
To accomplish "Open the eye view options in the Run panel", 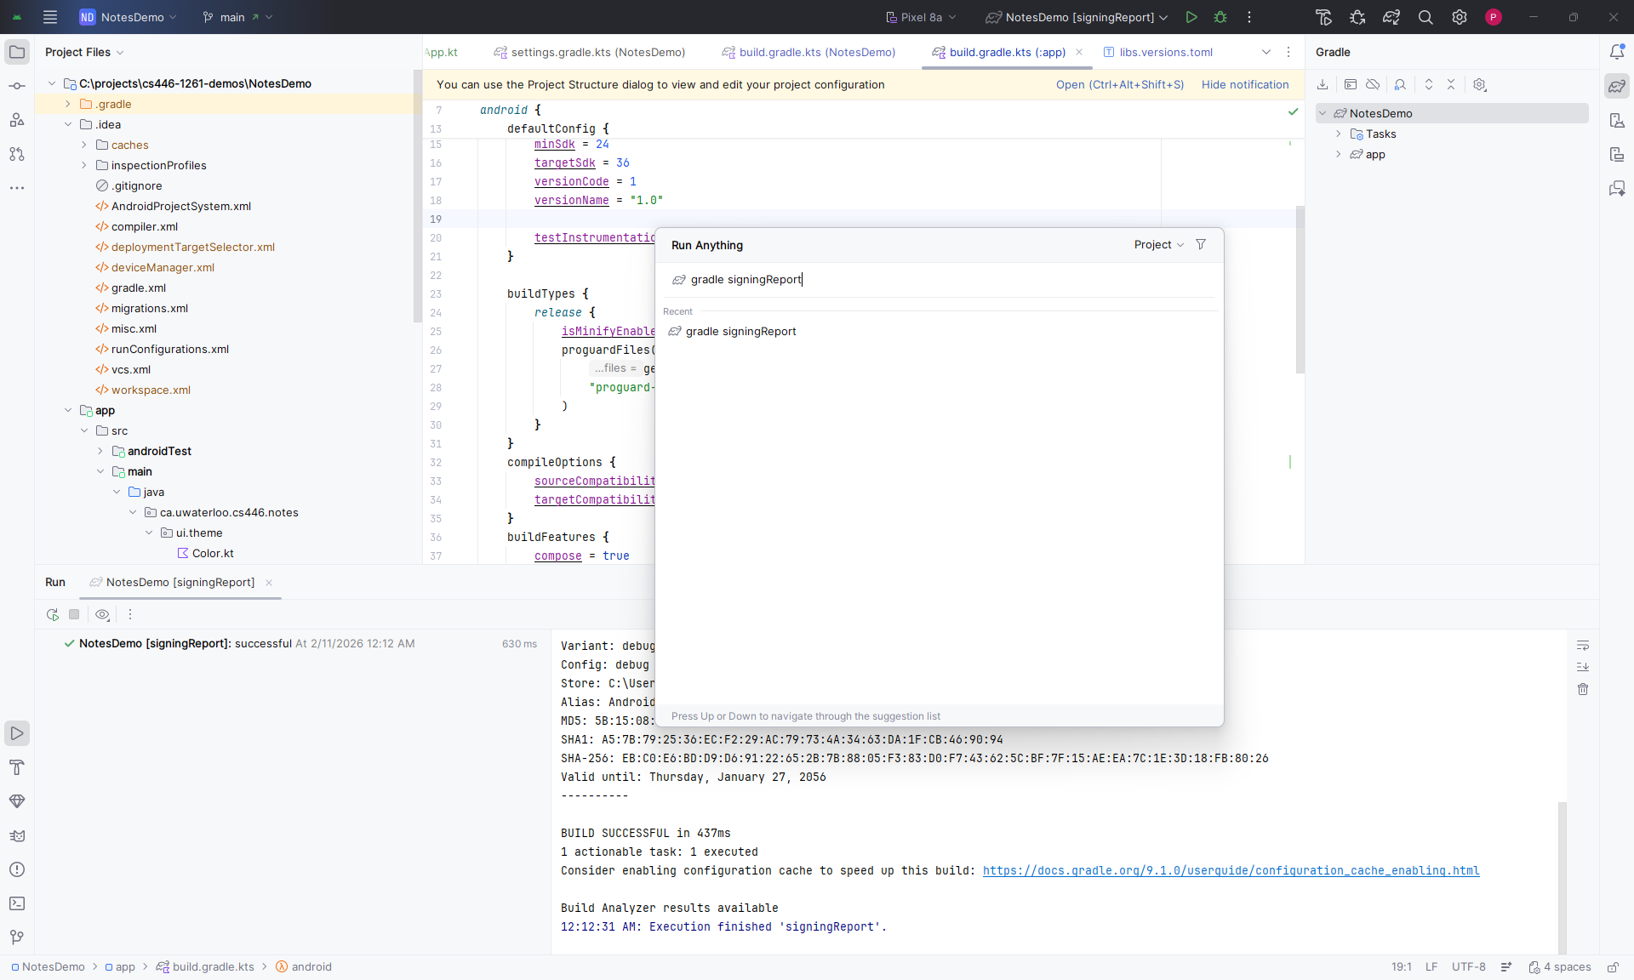I will 102,614.
